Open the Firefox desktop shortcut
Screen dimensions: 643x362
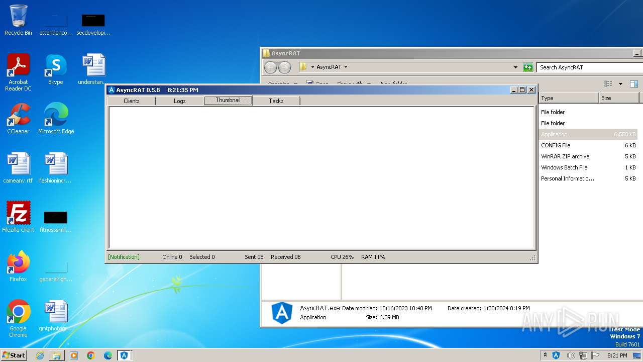(x=18, y=267)
